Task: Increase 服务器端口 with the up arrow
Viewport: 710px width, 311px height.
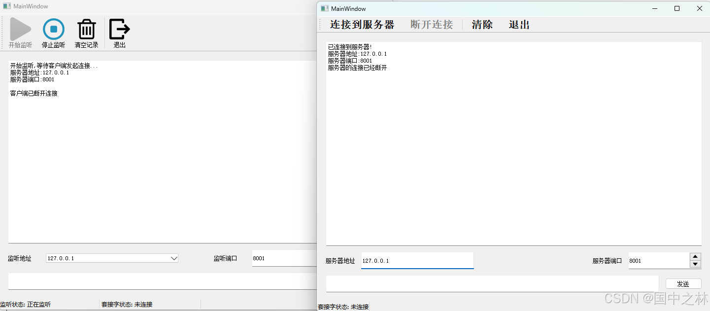Action: (x=695, y=257)
